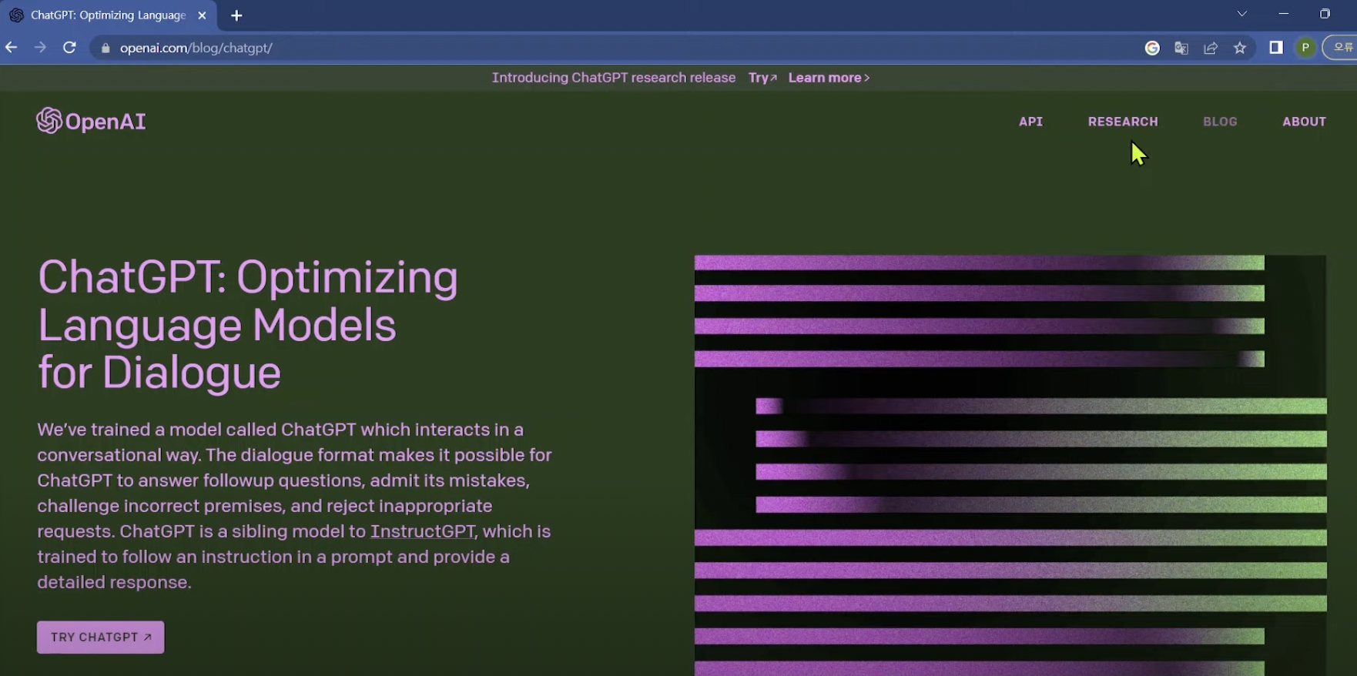Click the Introducing ChatGPT research release text
Viewport: 1357px width, 676px height.
[x=614, y=78]
